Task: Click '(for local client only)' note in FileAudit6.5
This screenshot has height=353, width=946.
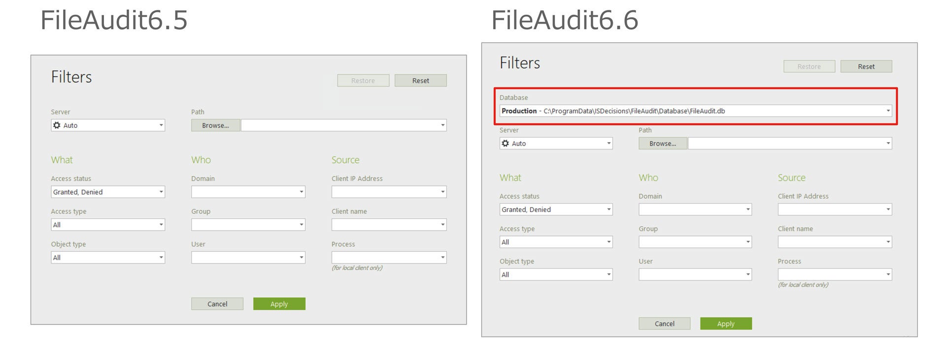Action: 357,268
